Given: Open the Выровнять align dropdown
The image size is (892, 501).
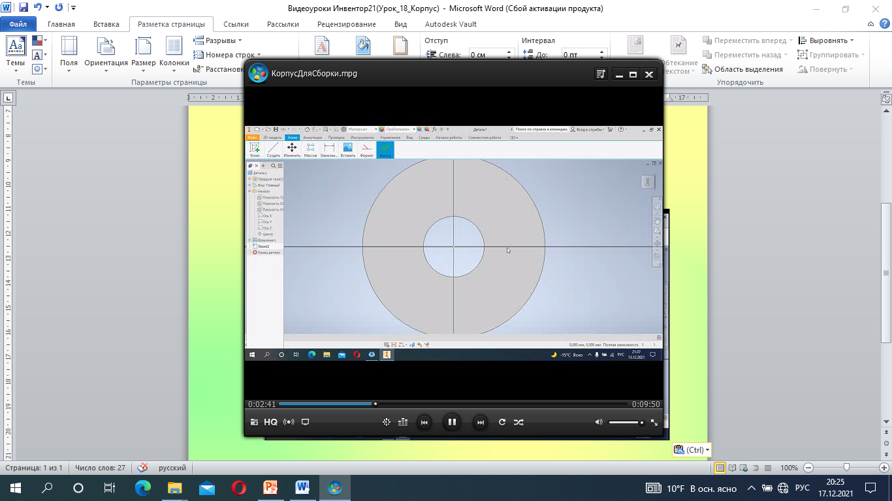Looking at the screenshot, I should tap(826, 40).
